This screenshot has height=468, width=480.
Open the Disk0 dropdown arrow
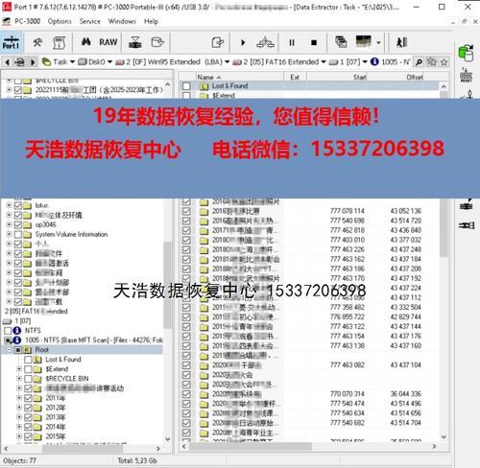(x=109, y=61)
